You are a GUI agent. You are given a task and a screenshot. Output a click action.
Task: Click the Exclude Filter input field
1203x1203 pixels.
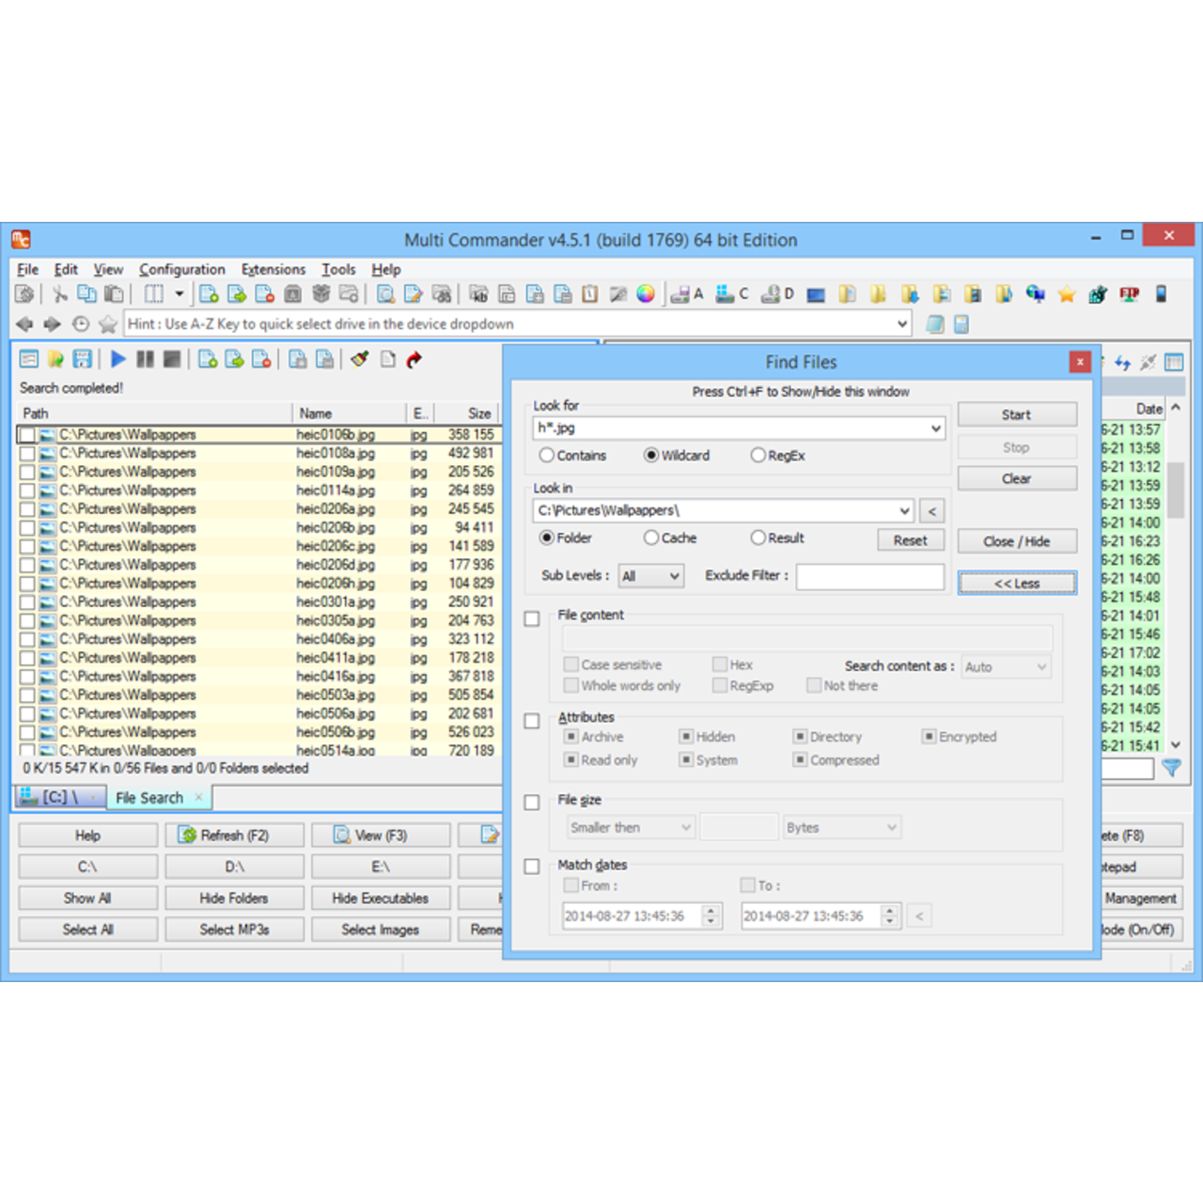(x=869, y=576)
